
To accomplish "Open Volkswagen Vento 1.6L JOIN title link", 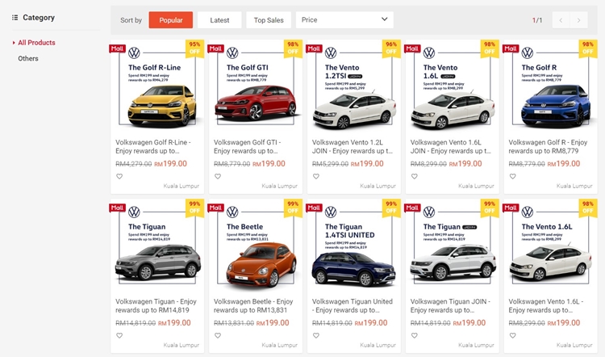I will coord(451,146).
